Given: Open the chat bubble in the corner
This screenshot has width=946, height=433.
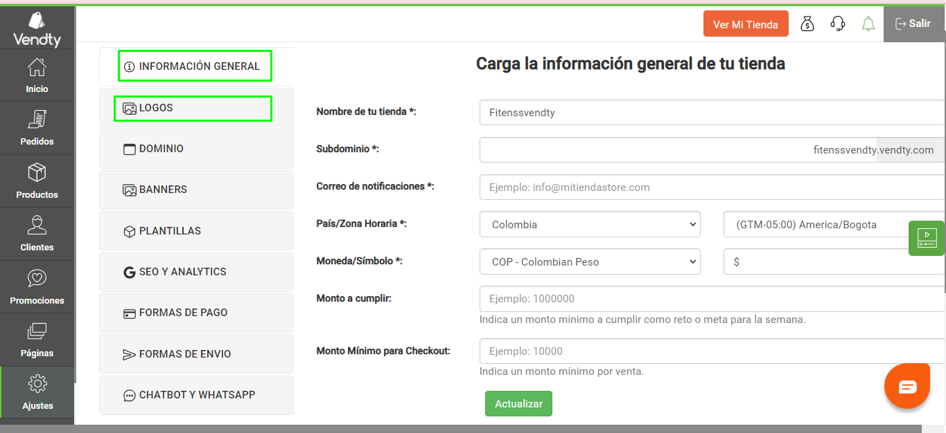Looking at the screenshot, I should 906,385.
